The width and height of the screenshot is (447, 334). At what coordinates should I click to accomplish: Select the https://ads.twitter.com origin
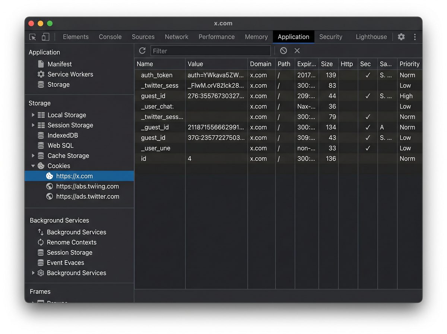point(88,196)
